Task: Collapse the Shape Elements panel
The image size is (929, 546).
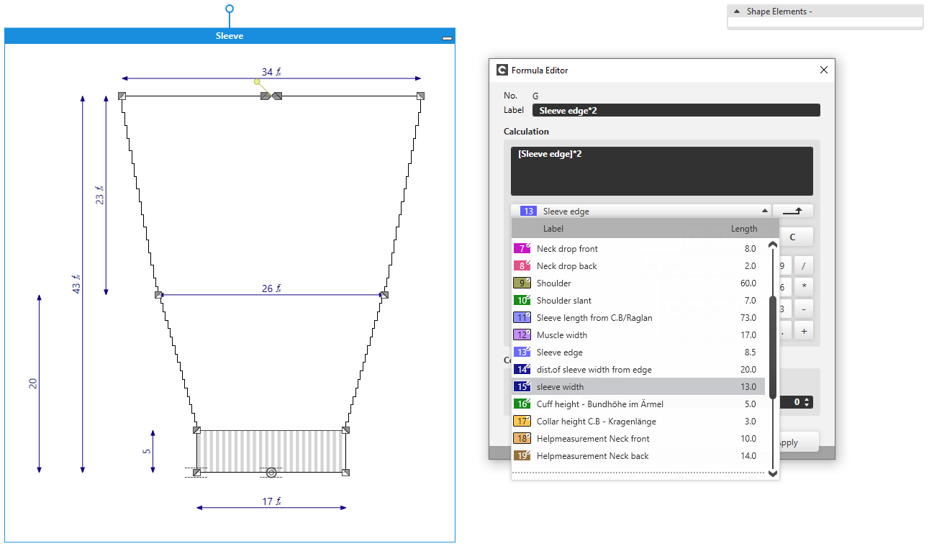Action: coord(737,12)
